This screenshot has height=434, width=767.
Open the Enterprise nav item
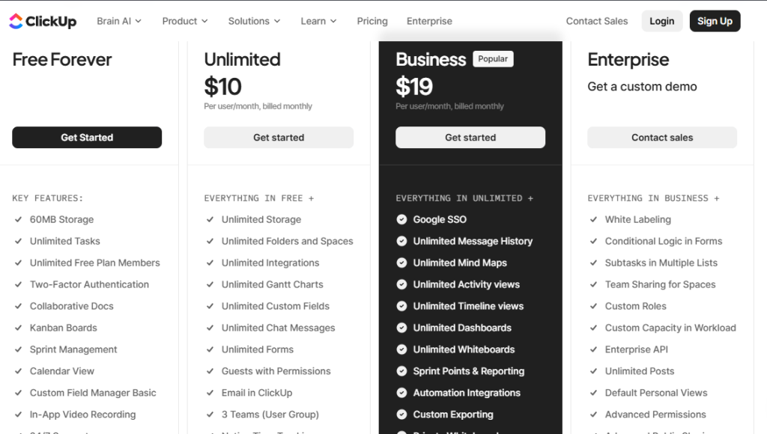pyautogui.click(x=429, y=21)
